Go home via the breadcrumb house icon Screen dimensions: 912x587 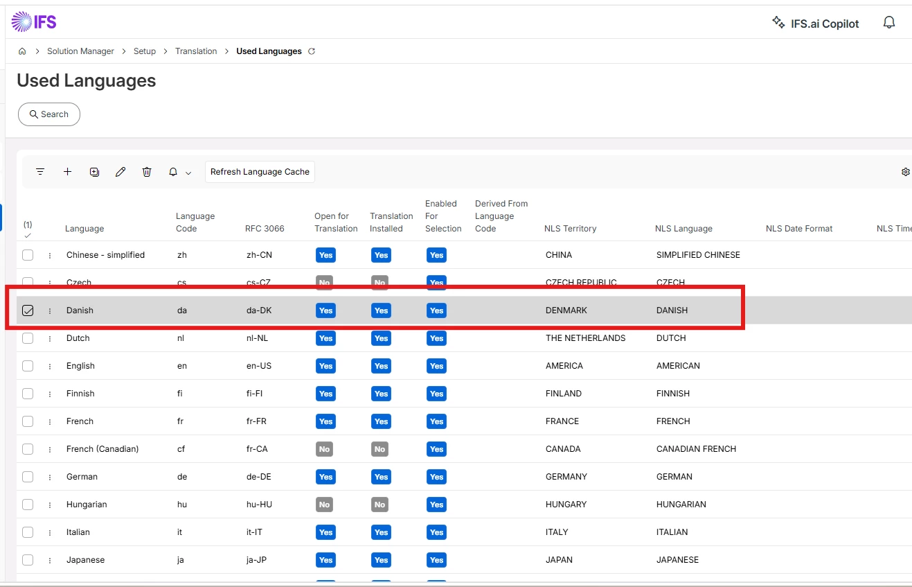click(x=22, y=51)
